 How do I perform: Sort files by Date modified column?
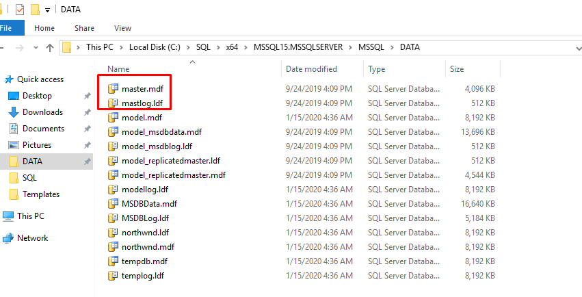coord(311,69)
